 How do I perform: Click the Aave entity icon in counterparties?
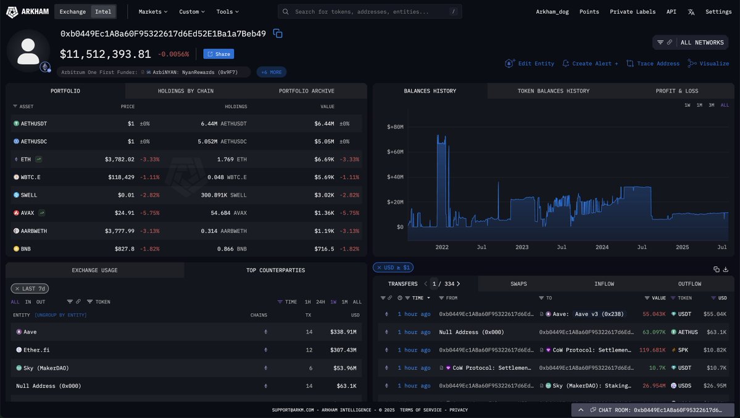tap(19, 332)
